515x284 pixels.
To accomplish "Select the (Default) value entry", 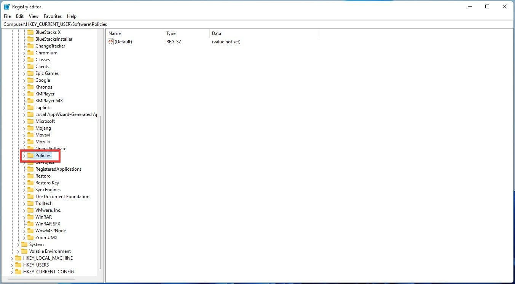I will coord(124,41).
